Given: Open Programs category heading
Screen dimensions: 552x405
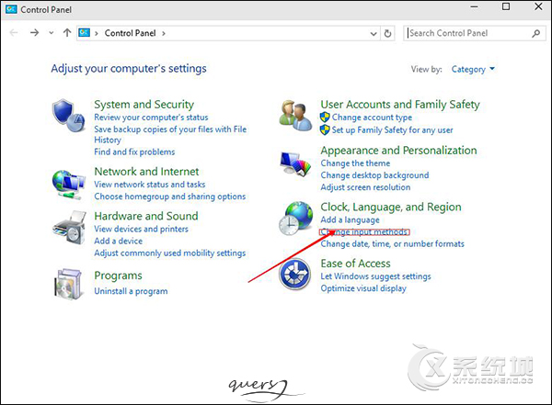Looking at the screenshot, I should pyautogui.click(x=119, y=276).
